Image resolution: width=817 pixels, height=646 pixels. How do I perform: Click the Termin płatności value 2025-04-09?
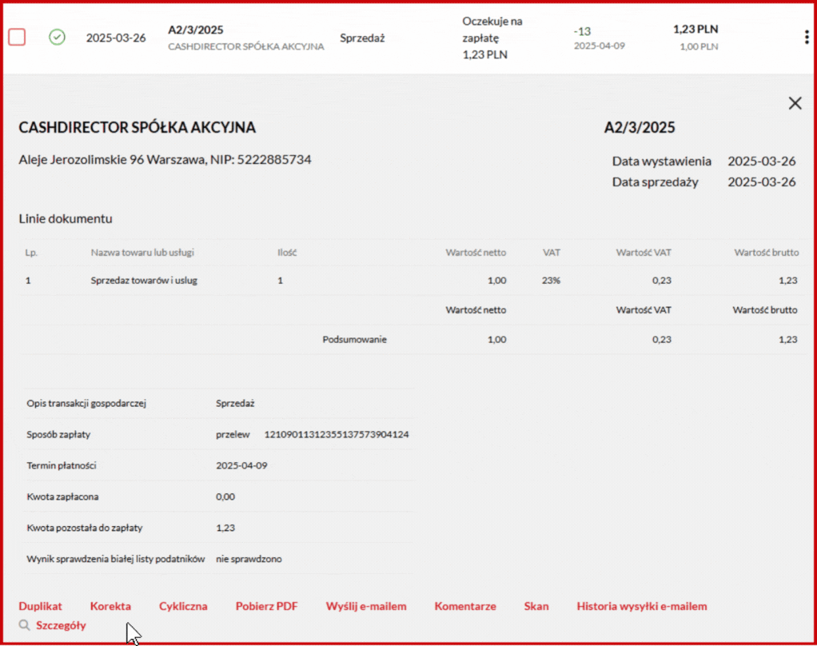coord(241,465)
